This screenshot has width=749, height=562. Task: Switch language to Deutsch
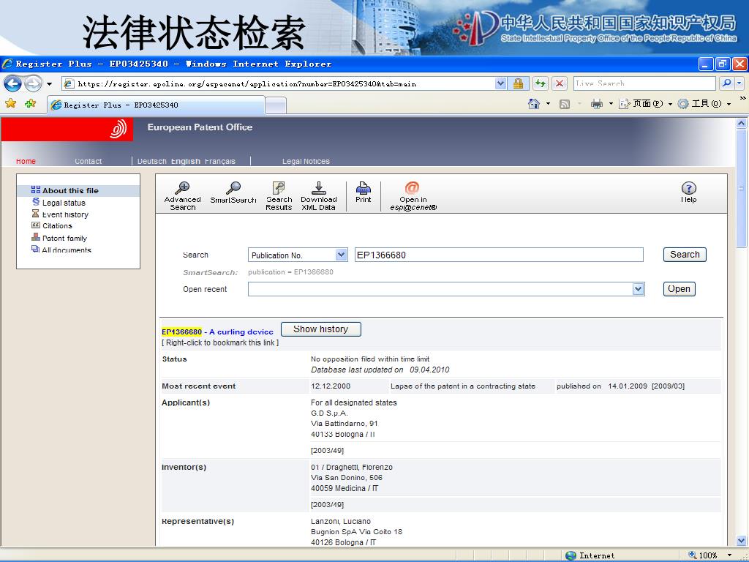click(x=152, y=161)
